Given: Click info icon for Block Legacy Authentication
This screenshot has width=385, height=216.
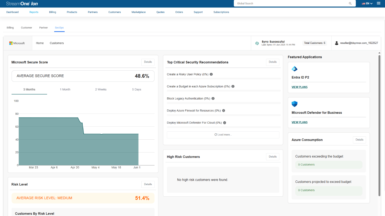Looking at the screenshot, I should pyautogui.click(x=213, y=98).
